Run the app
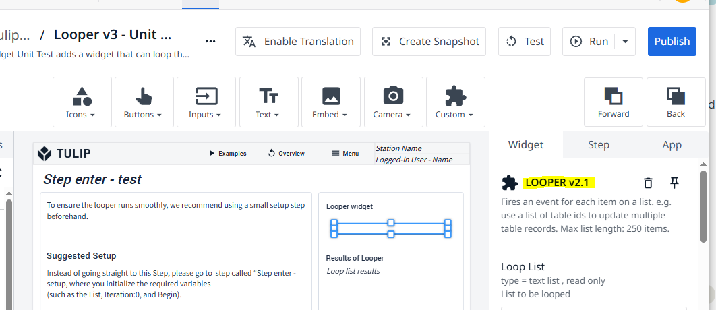This screenshot has height=310, width=716. pyautogui.click(x=589, y=42)
